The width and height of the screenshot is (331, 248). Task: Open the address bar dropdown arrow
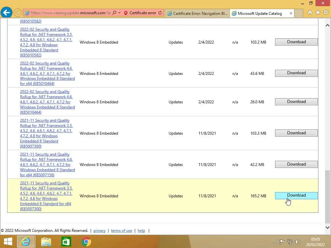click(x=120, y=13)
